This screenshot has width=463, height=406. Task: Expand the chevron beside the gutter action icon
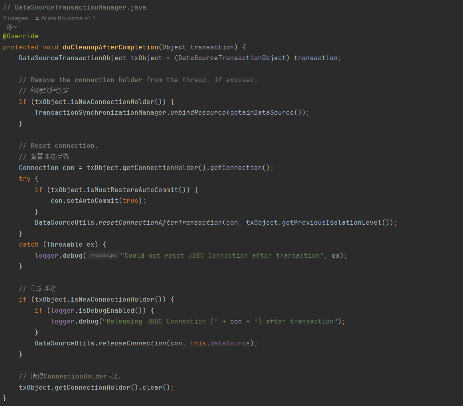coord(16,27)
